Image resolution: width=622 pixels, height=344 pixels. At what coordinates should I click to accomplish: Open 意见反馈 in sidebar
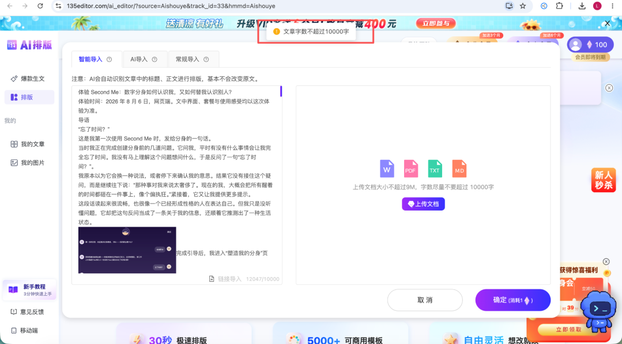[27, 312]
